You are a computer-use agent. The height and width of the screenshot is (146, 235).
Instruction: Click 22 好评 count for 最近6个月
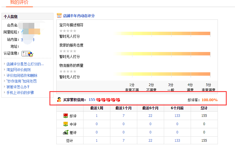click(150, 116)
